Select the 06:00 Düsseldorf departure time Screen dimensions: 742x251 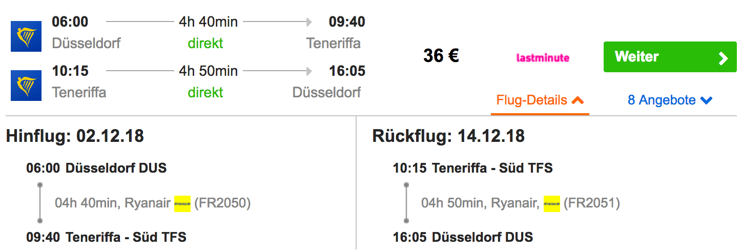(x=70, y=22)
